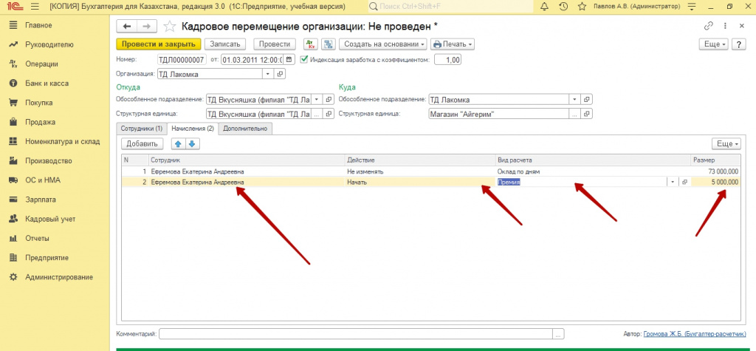The height and width of the screenshot is (351, 756).
Task: Select cell Оклад по дням
Action: [x=593, y=171]
